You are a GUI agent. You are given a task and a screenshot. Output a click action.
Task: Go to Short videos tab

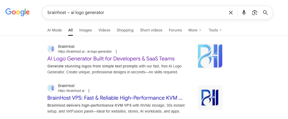151,30
